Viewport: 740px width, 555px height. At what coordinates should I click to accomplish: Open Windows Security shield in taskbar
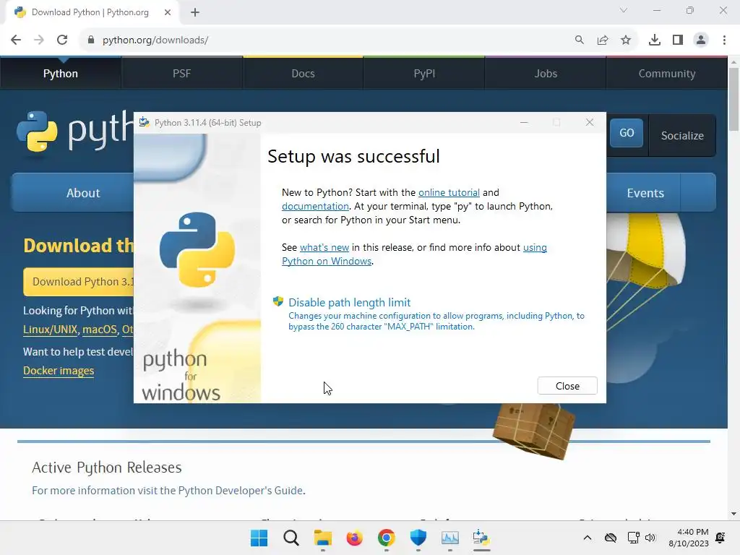[418, 538]
